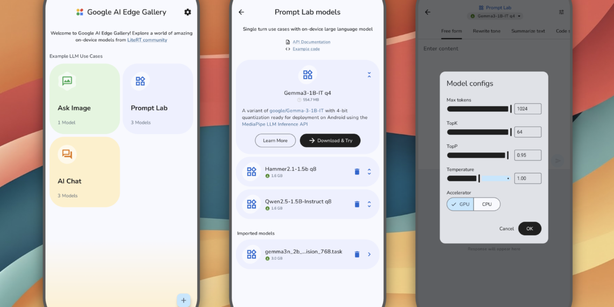The image size is (614, 307).
Task: Switch to the Rewrite tone tab
Action: [486, 31]
